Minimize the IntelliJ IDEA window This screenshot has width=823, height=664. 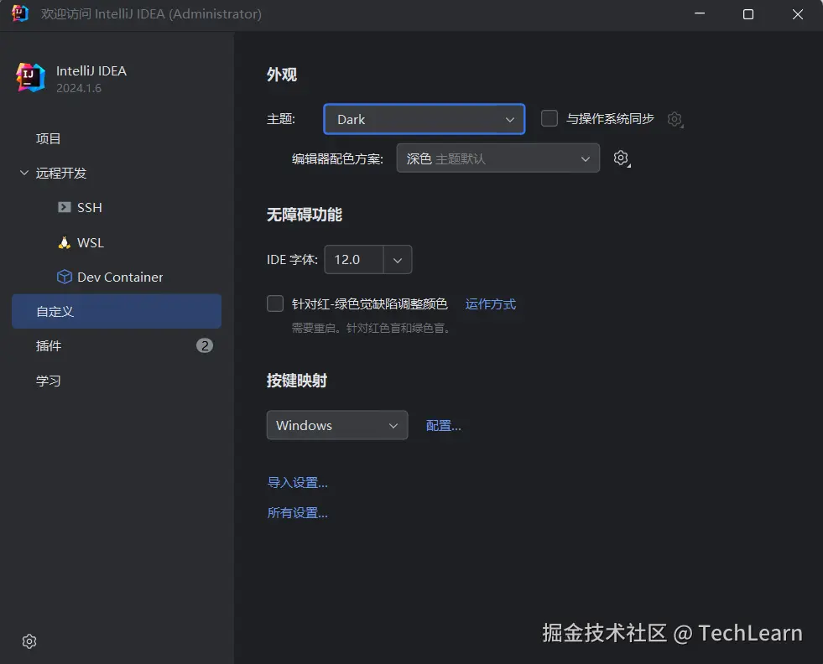pyautogui.click(x=700, y=14)
